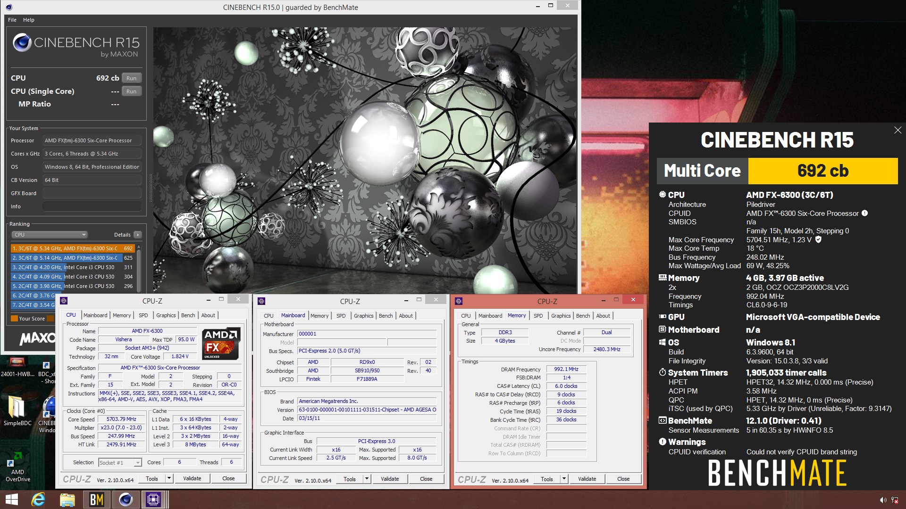This screenshot has height=509, width=906.
Task: Click the Windows OS icon in BenchMate panel
Action: pos(663,342)
